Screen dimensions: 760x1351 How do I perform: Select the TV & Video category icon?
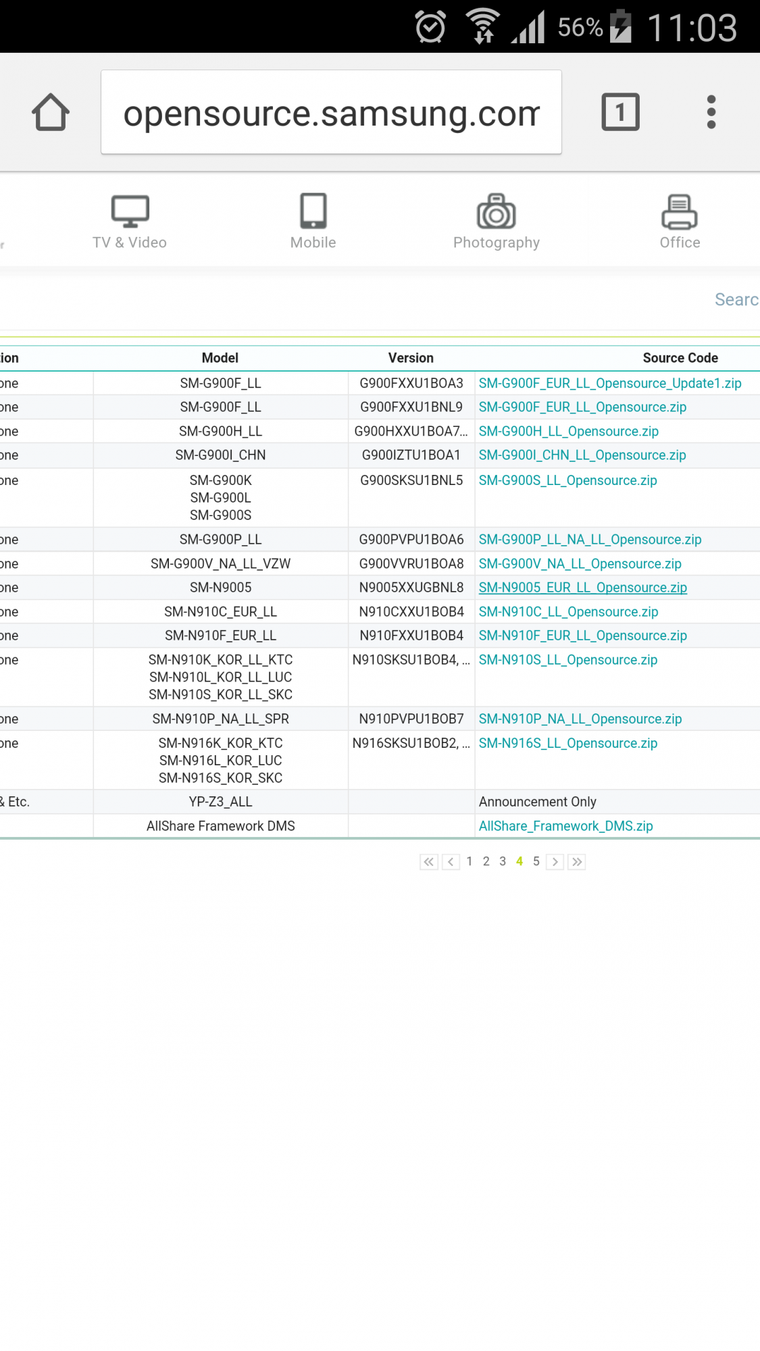click(x=130, y=212)
